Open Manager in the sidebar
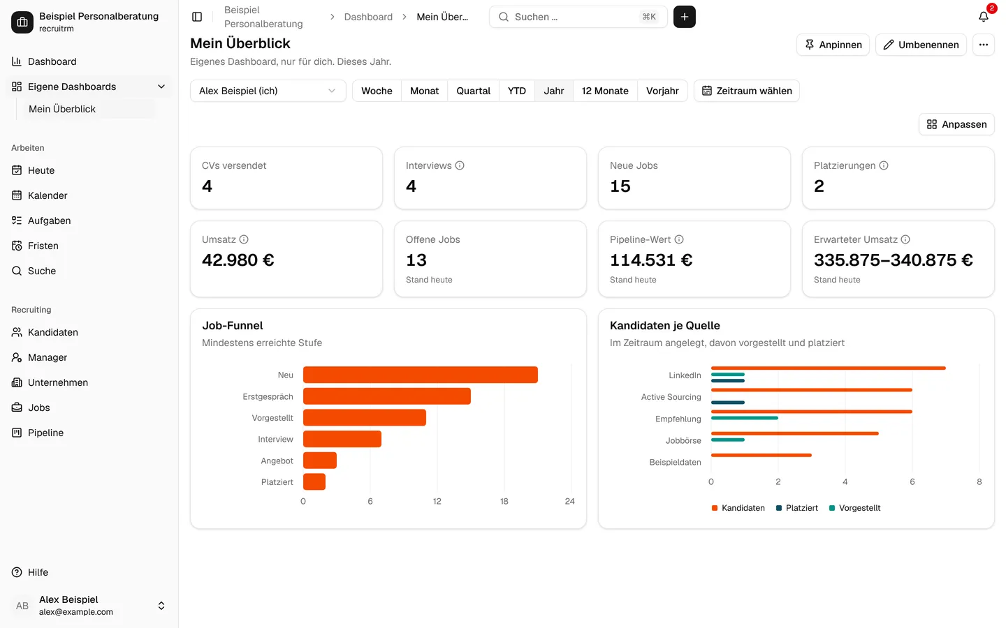Screen dimensions: 1006x628 coord(89,357)
